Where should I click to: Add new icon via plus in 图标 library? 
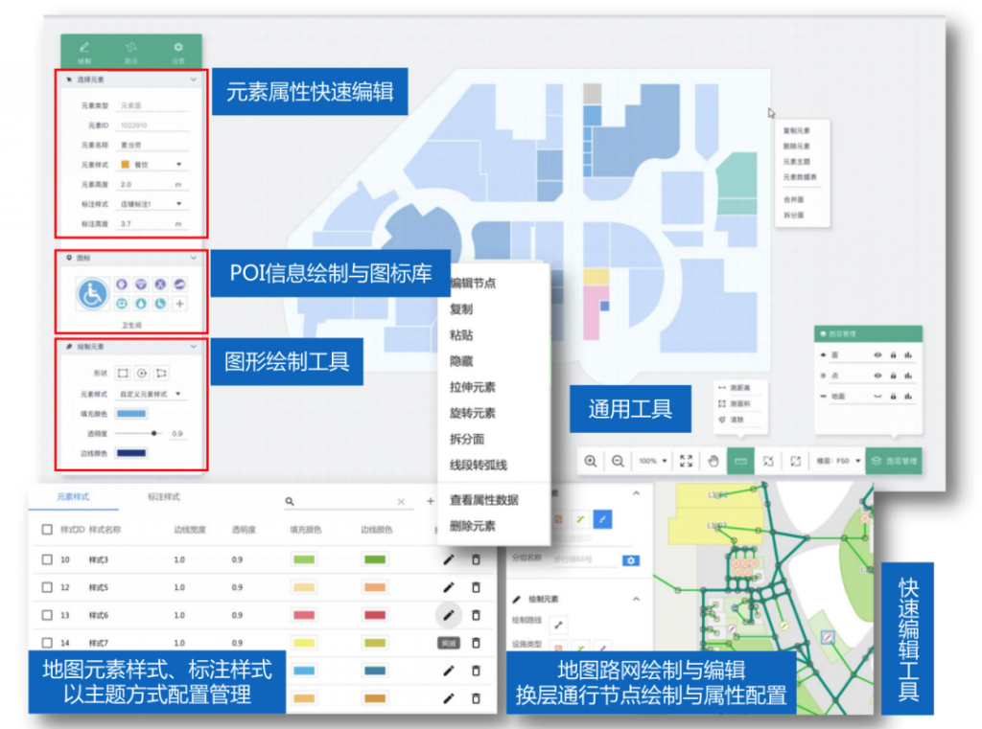180,304
